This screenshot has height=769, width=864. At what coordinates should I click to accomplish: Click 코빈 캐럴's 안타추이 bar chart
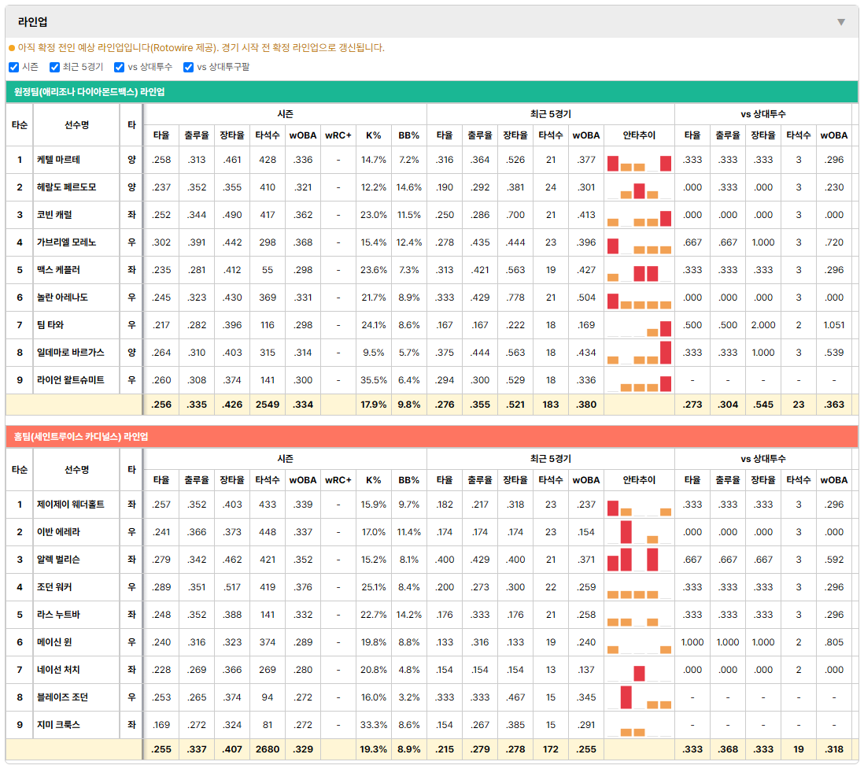pos(639,216)
